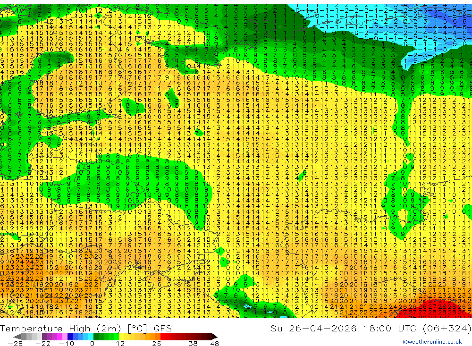The width and height of the screenshot is (472, 346).
Task: Pick the dark blue legend swatch
Action: point(70,337)
